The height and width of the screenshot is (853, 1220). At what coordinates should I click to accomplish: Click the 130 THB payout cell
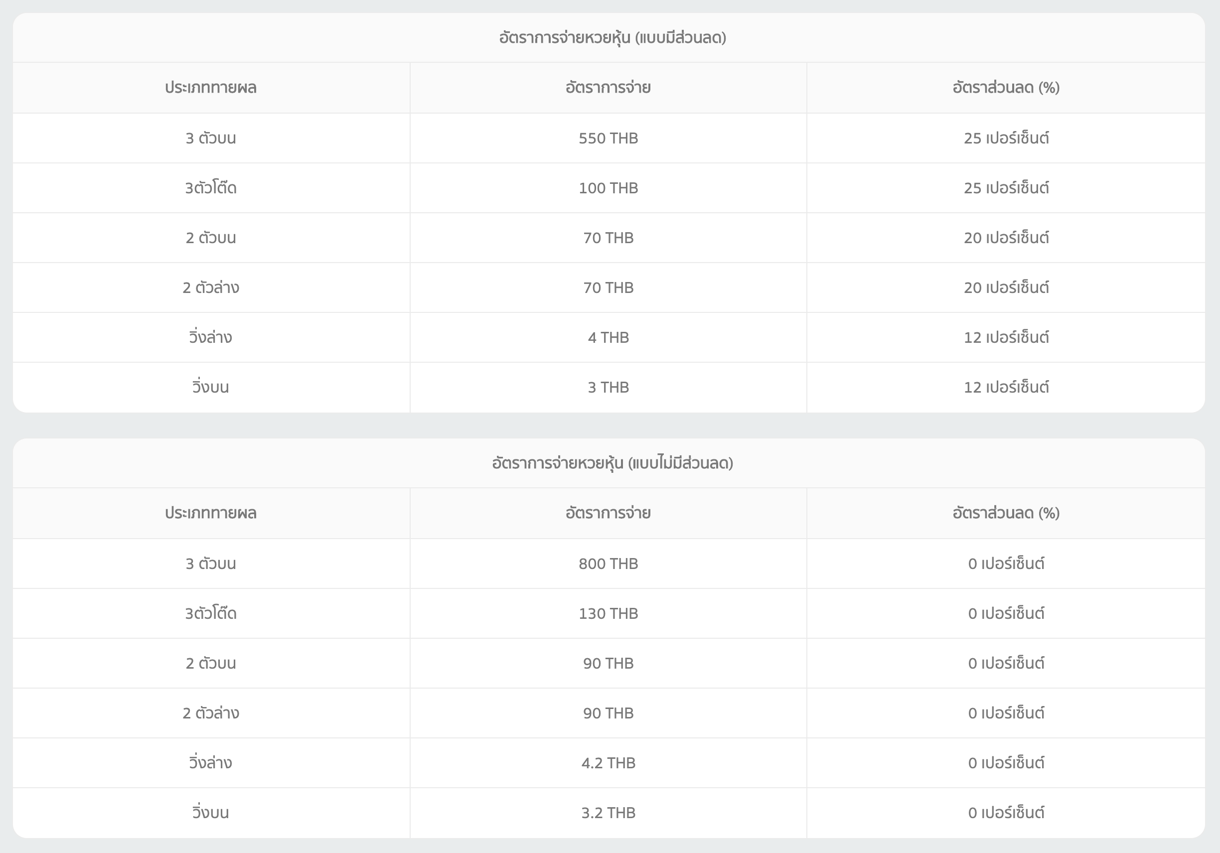608,613
